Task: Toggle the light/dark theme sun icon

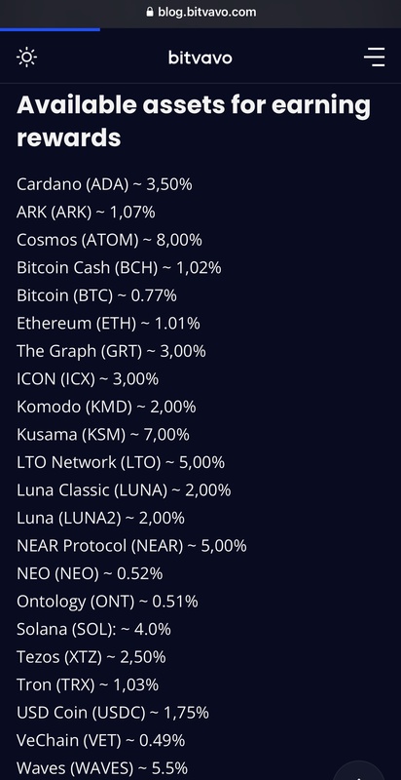Action: pyautogui.click(x=27, y=58)
